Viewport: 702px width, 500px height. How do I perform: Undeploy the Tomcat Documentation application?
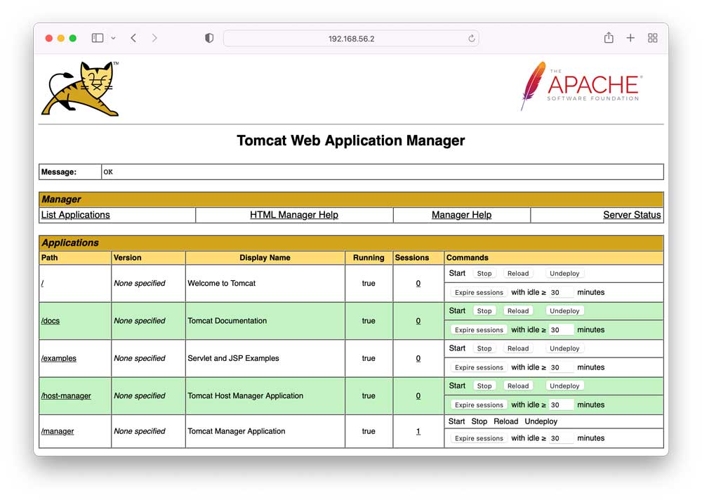coord(564,311)
